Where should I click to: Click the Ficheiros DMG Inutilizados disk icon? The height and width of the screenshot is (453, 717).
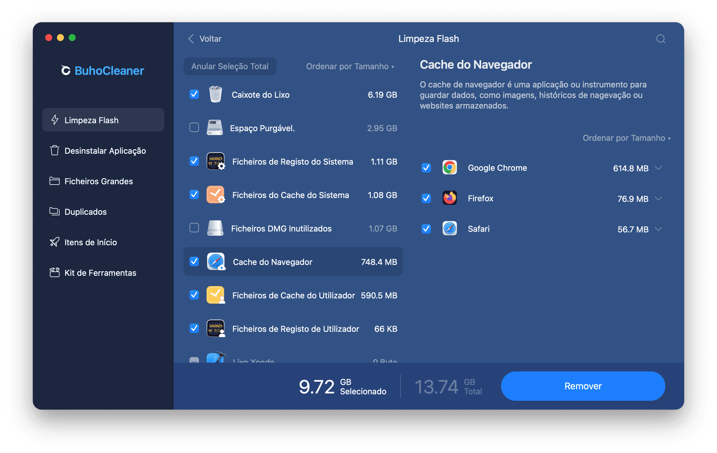tap(215, 228)
